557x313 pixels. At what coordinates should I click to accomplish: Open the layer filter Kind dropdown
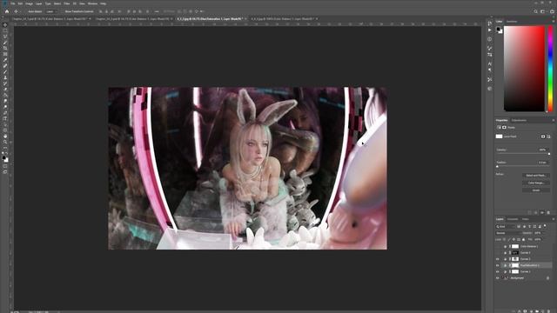click(x=505, y=226)
